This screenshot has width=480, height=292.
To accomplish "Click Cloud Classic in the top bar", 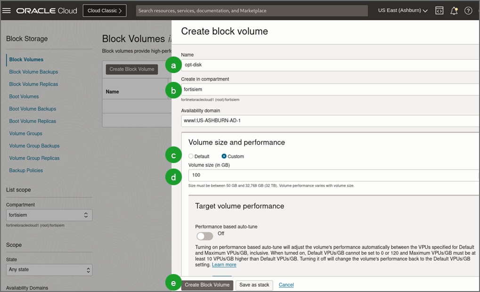I will (x=104, y=10).
